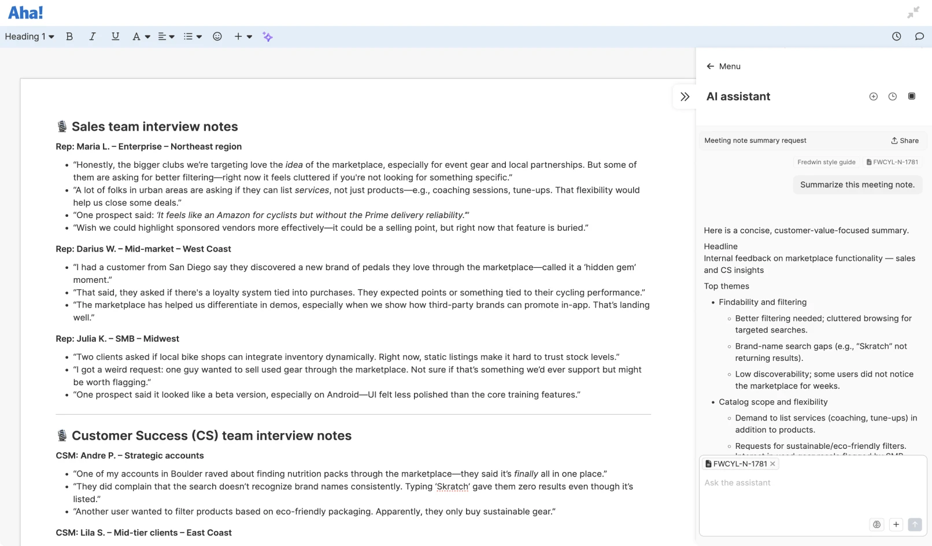Apply italic formatting
Image resolution: width=932 pixels, height=546 pixels.
[x=92, y=36]
